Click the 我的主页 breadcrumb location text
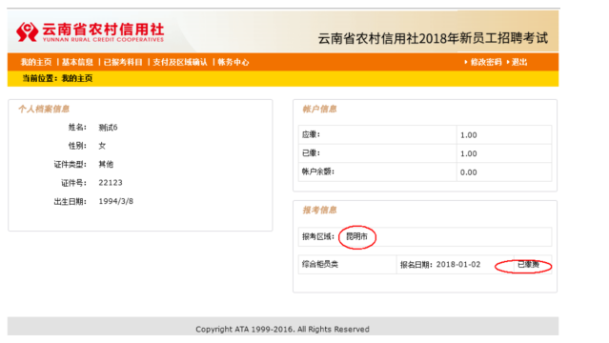This screenshot has width=609, height=343. pos(77,78)
